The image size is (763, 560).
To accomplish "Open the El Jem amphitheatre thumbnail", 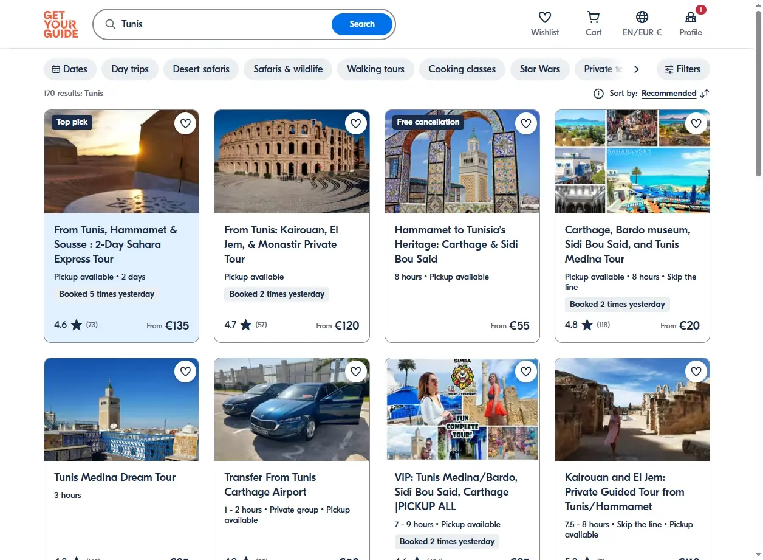I will coord(292,162).
